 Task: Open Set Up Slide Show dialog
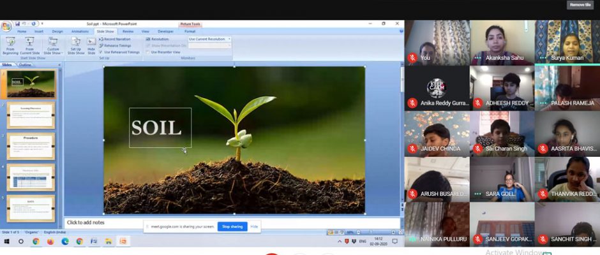coord(76,46)
